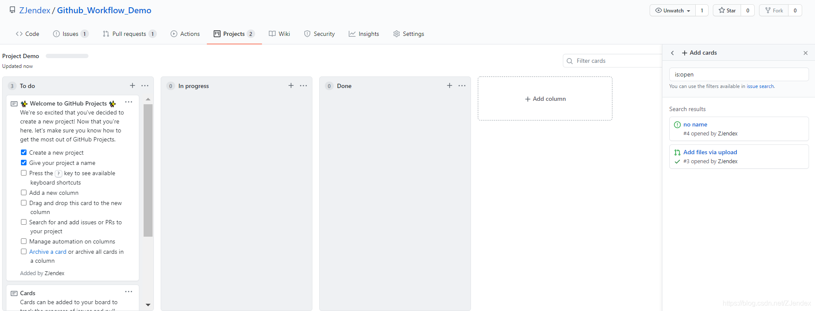Click the Add column button

pos(545,99)
